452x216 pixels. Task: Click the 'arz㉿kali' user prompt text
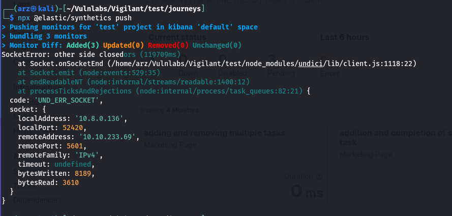click(36, 9)
